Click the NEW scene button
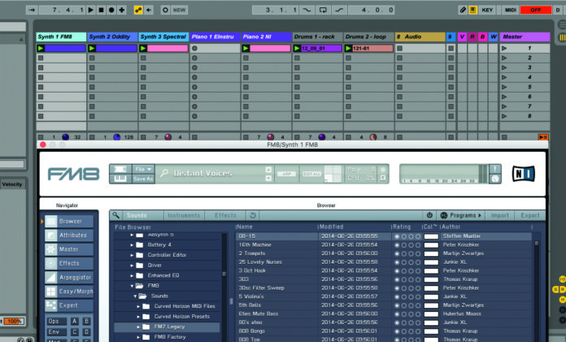 [179, 10]
